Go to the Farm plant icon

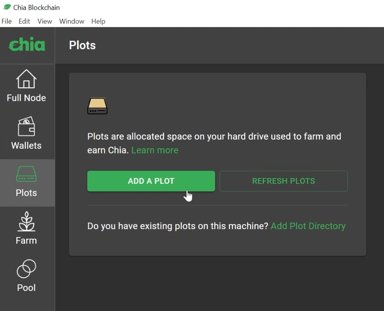point(26,222)
